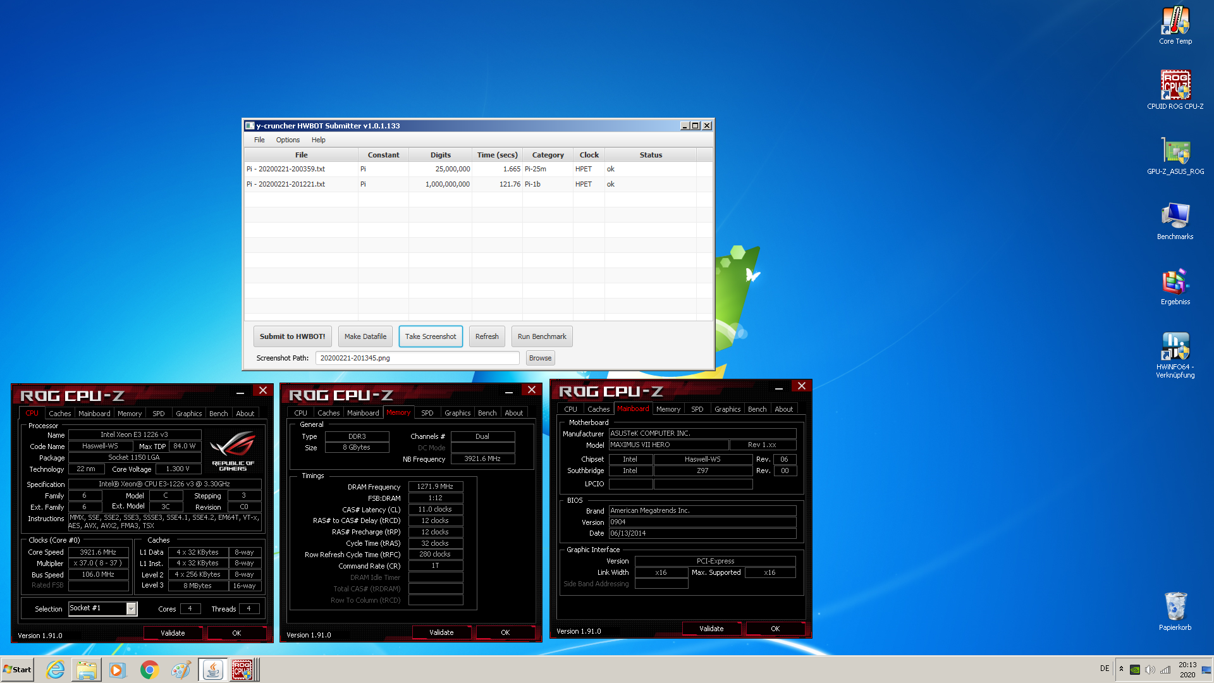1214x683 pixels.
Task: Switch to SPD tab in Memory window
Action: coord(427,413)
